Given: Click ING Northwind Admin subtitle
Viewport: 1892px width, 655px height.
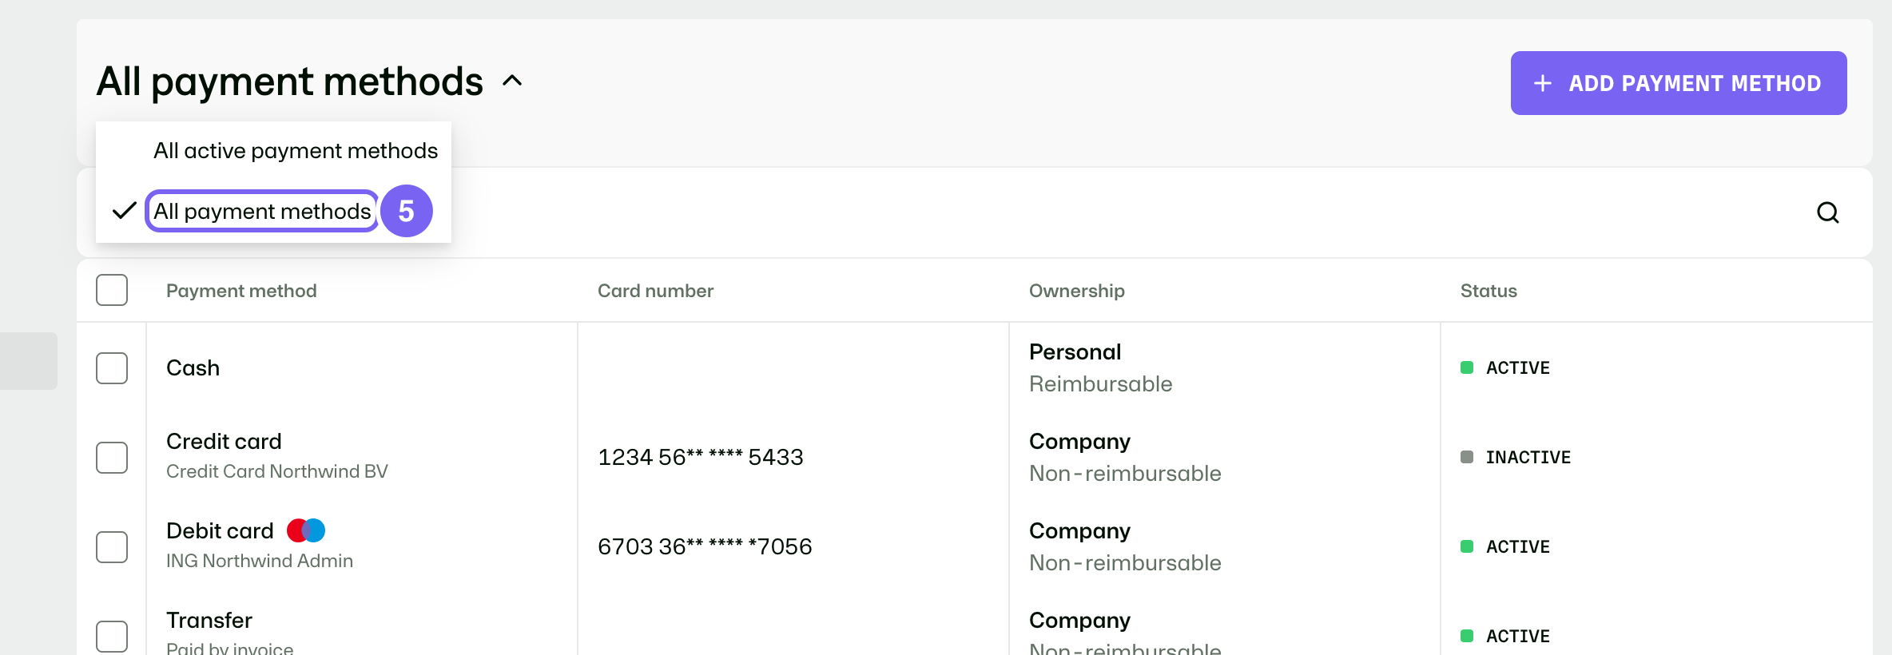Looking at the screenshot, I should click(260, 561).
